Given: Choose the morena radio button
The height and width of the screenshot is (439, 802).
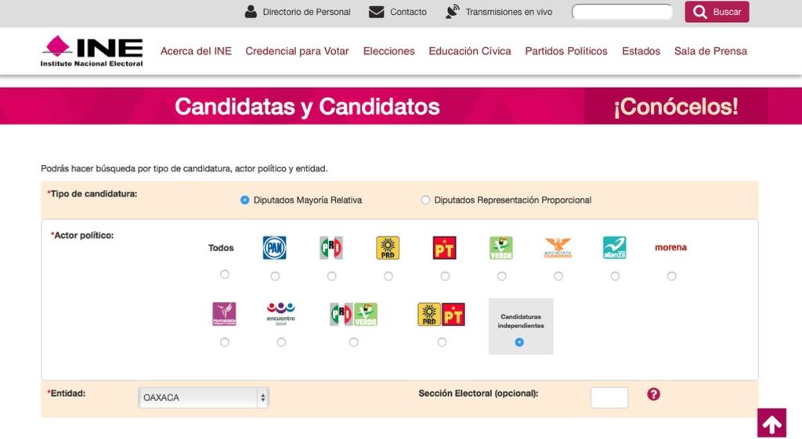Looking at the screenshot, I should (x=671, y=276).
